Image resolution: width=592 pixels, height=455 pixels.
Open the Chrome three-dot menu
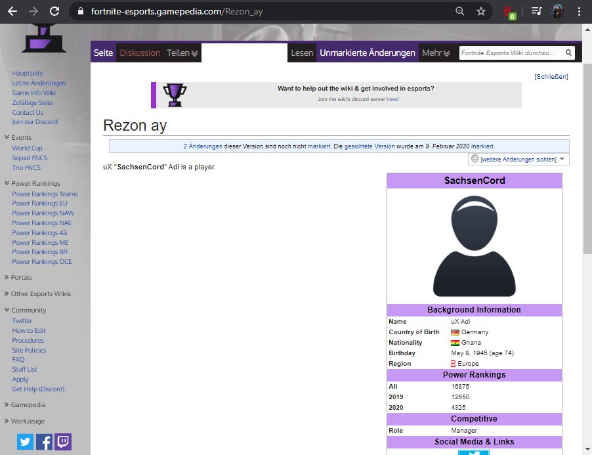[x=579, y=11]
